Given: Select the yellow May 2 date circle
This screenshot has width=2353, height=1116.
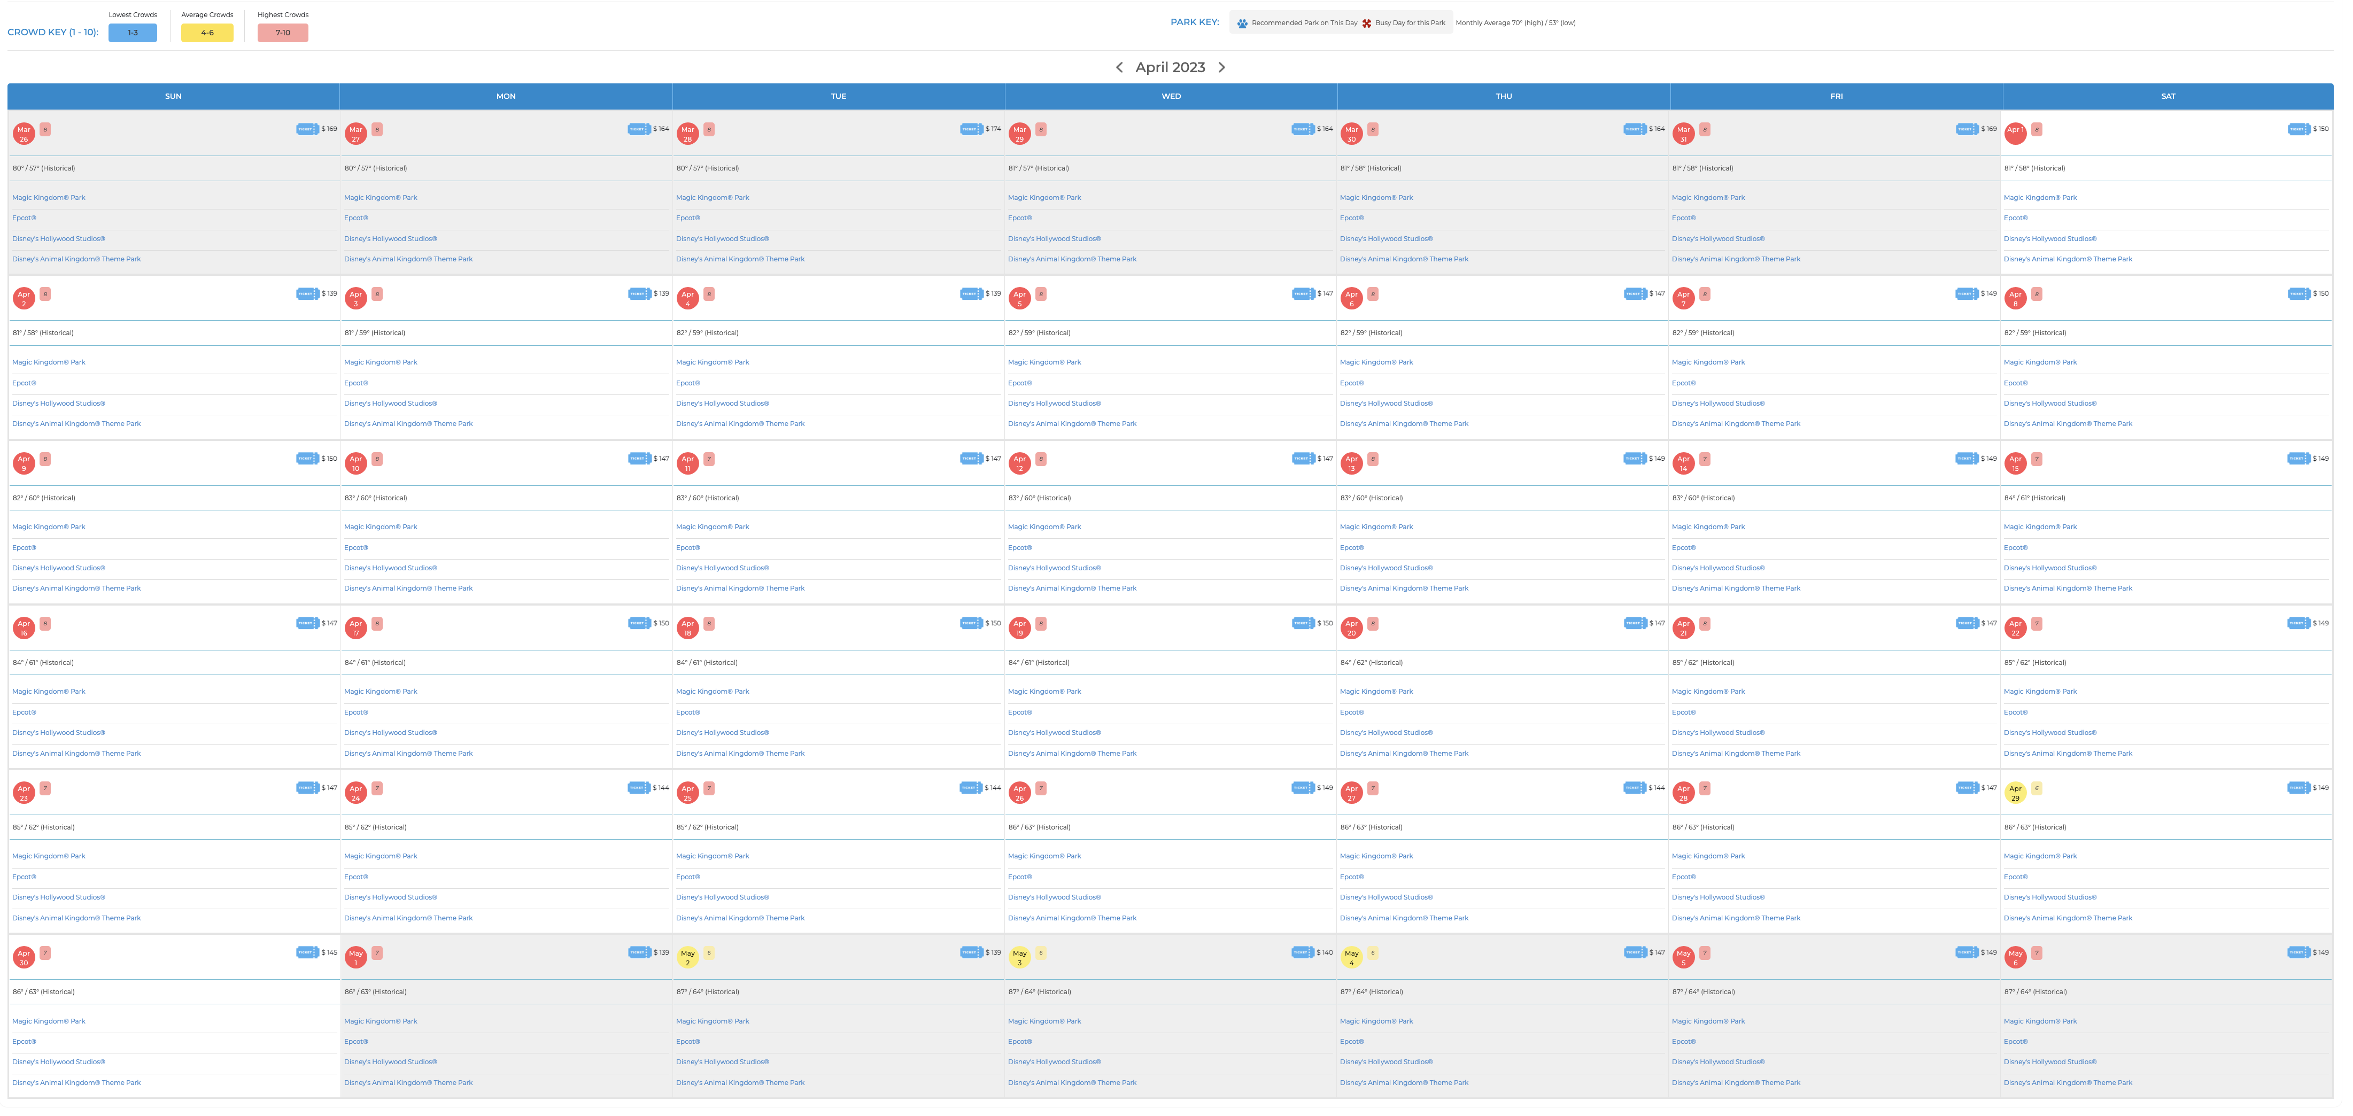Looking at the screenshot, I should click(x=688, y=957).
